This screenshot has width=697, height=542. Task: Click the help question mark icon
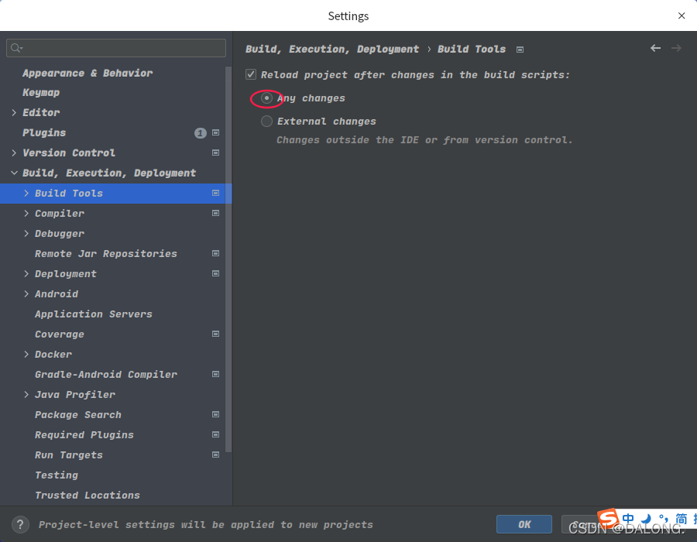(x=19, y=524)
